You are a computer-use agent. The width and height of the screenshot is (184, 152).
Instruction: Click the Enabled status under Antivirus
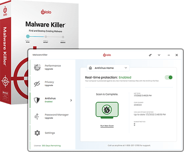49,102
